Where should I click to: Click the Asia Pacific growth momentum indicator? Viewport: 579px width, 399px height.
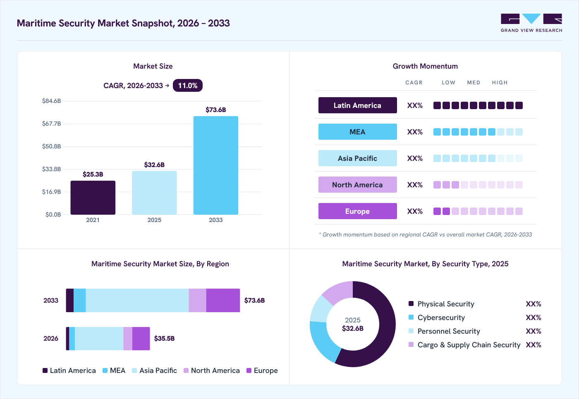coord(478,158)
